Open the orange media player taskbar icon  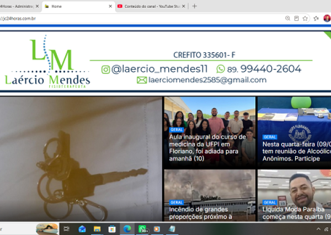(x=157, y=229)
